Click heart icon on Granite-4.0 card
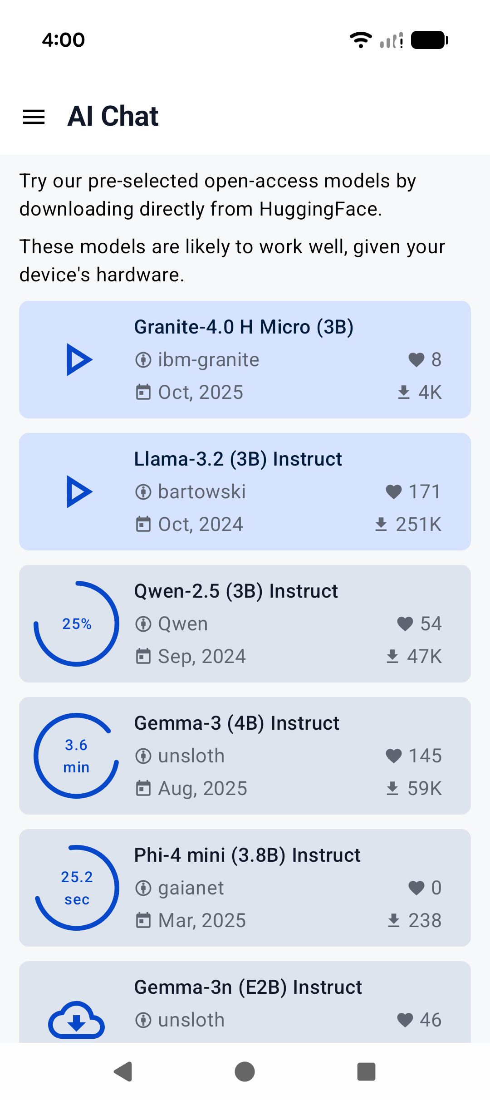The height and width of the screenshot is (1100, 490). [x=416, y=360]
